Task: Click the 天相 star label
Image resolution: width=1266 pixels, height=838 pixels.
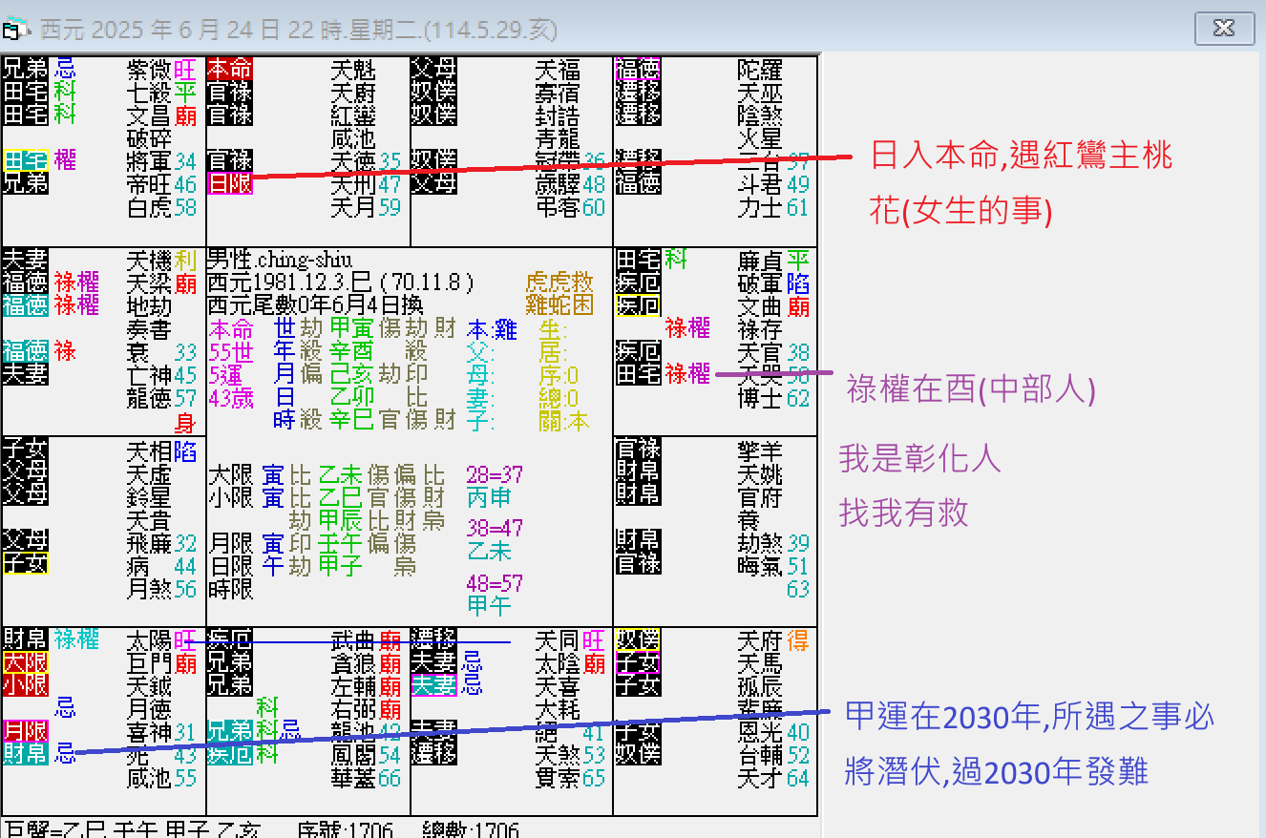Action: pyautogui.click(x=149, y=450)
